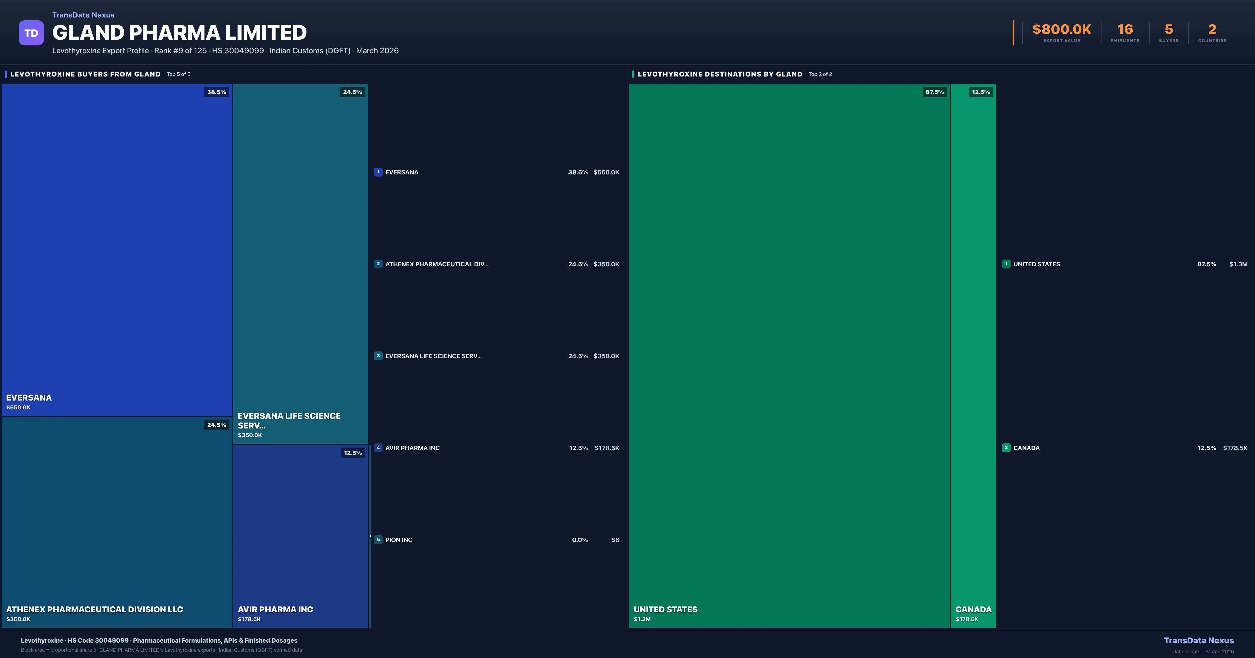This screenshot has width=1255, height=658.
Task: Select the AVIR PHARMA INC treemap block
Action: 301,535
